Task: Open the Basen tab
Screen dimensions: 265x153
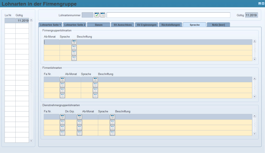Action: tap(99, 25)
